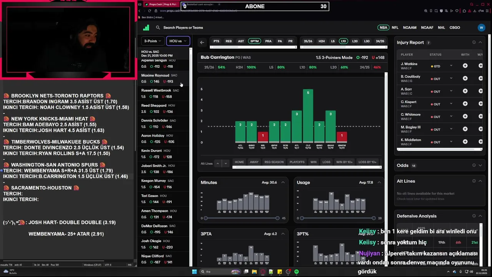Toggle the PLAYOFFS filter
The height and width of the screenshot is (277, 492).
tap(297, 162)
